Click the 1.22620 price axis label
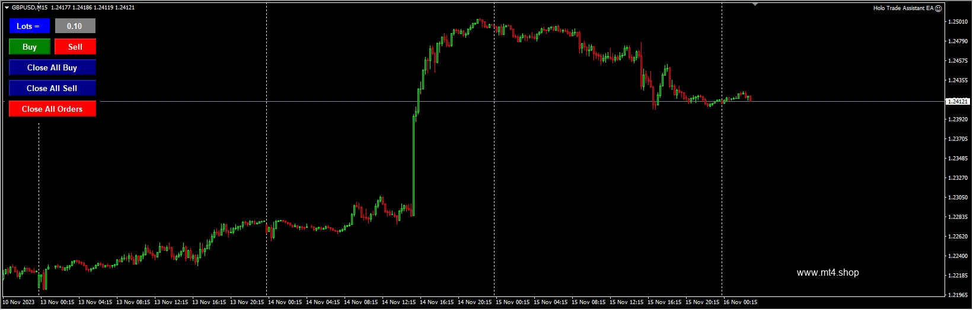Image resolution: width=973 pixels, height=310 pixels. (958, 237)
